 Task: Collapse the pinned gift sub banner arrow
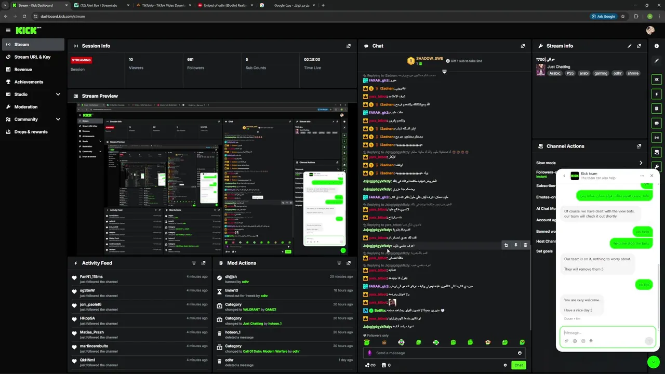click(444, 71)
